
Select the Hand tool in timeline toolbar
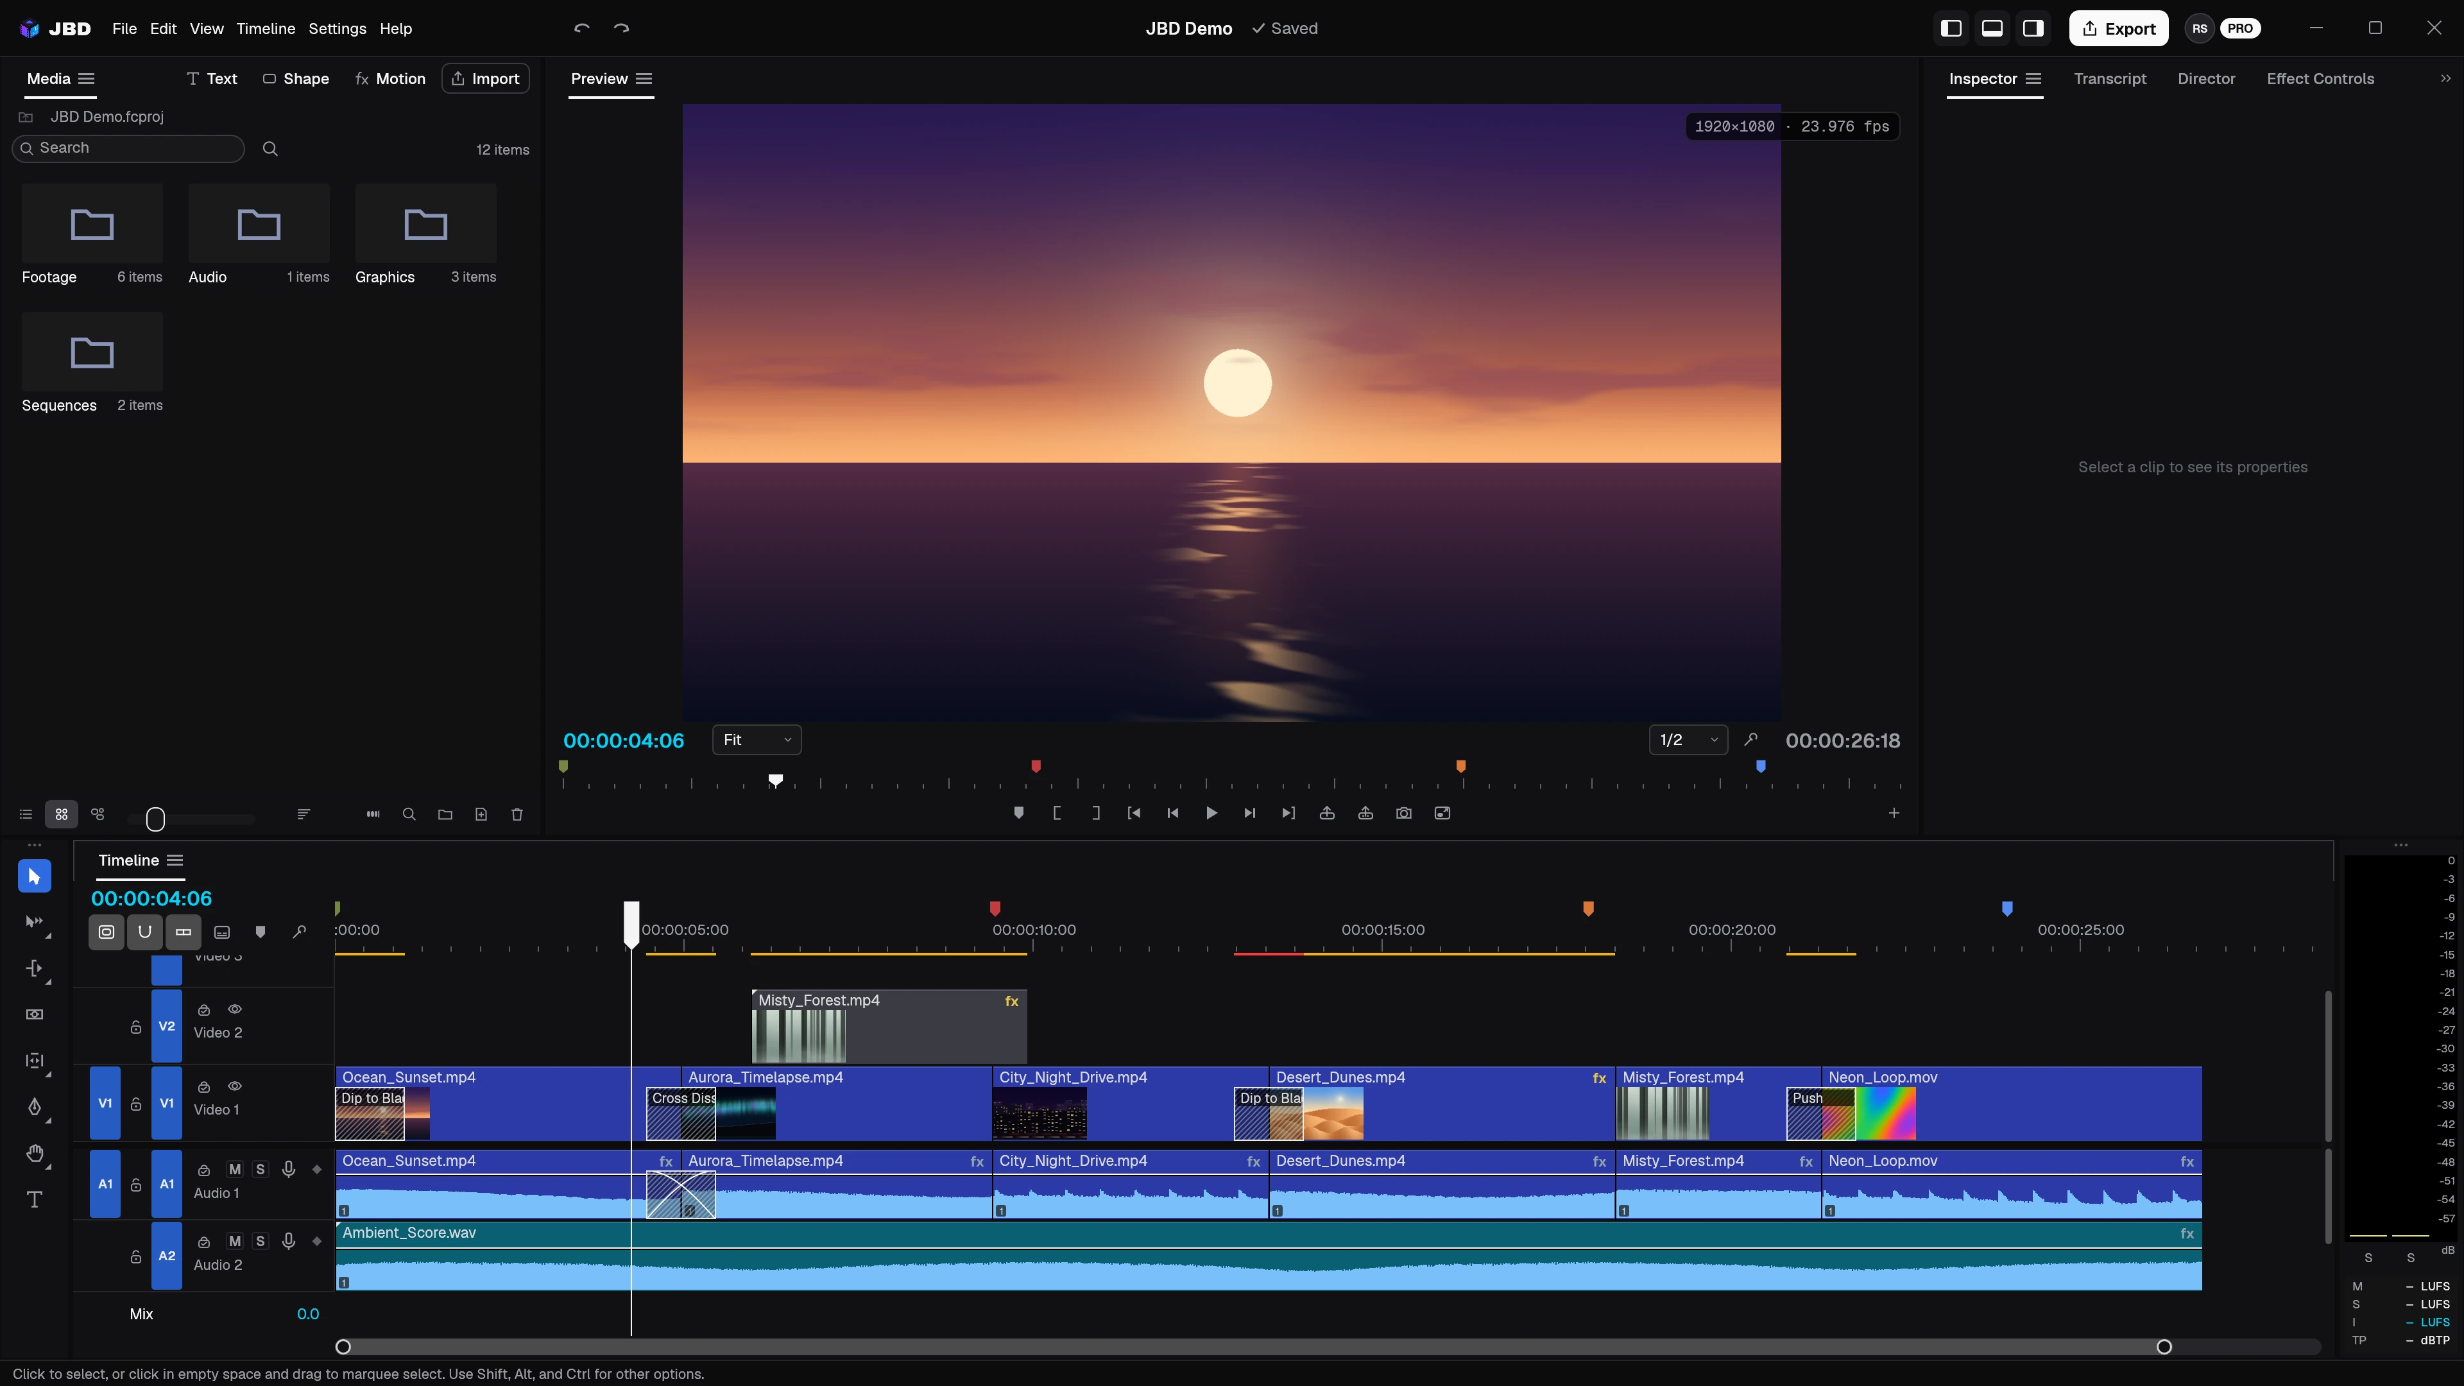(35, 1154)
